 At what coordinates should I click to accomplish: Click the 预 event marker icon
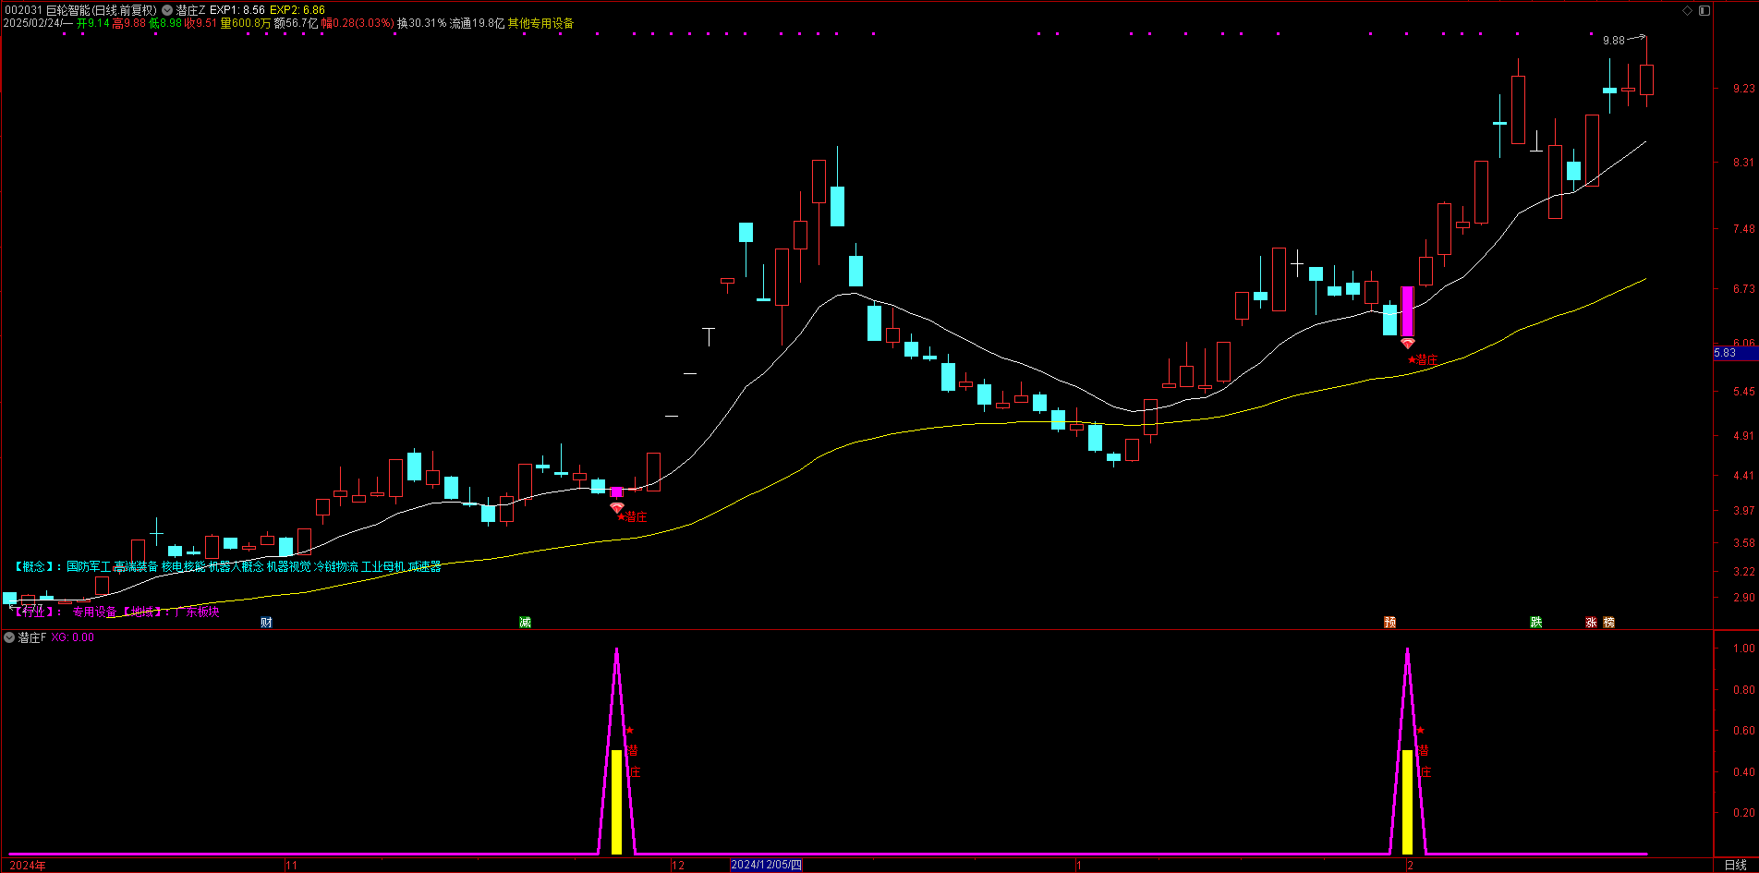1389,623
